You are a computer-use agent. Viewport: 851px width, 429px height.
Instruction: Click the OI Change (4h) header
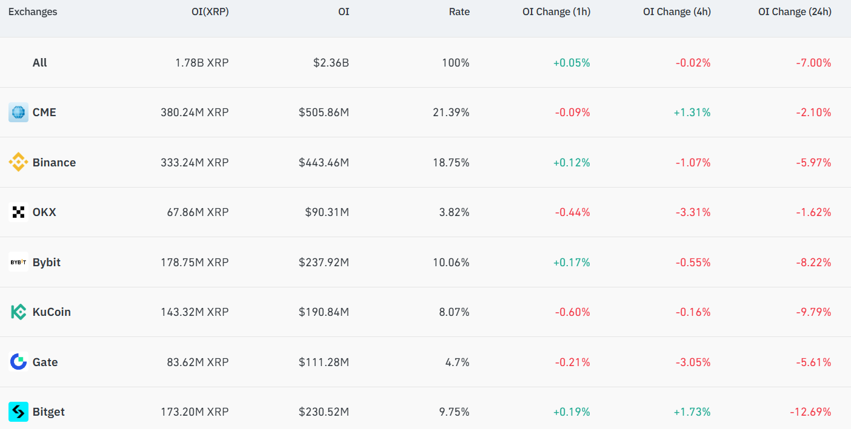pyautogui.click(x=677, y=11)
